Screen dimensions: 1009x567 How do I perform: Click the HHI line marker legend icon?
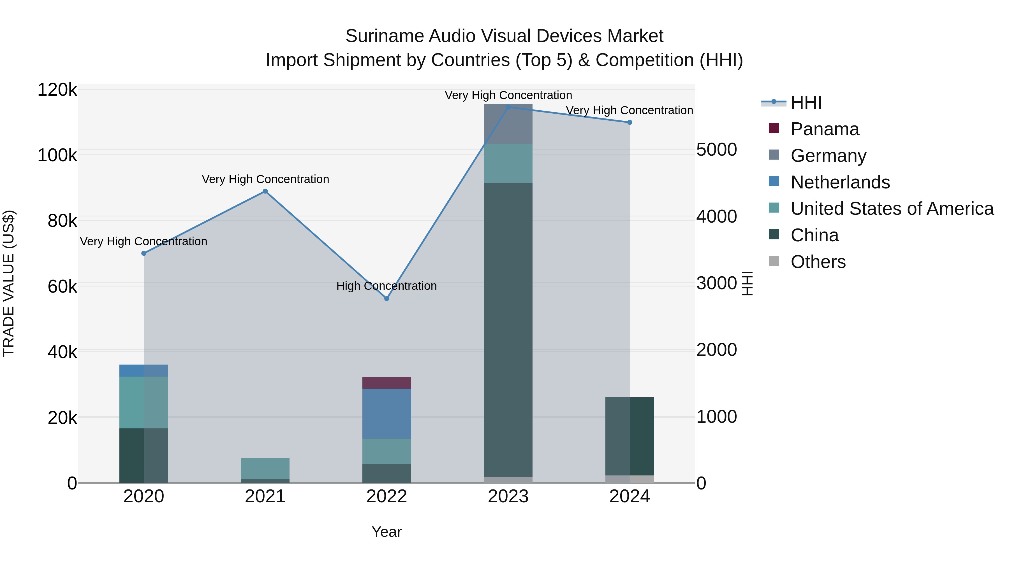point(774,102)
